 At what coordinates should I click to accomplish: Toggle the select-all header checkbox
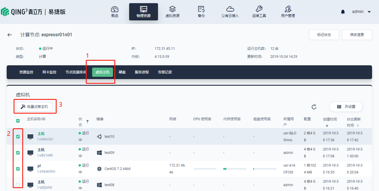(x=18, y=121)
